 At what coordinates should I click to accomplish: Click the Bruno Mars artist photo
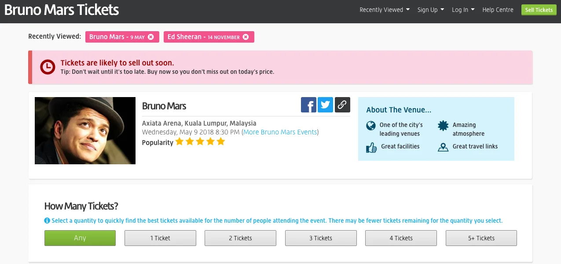pos(85,130)
